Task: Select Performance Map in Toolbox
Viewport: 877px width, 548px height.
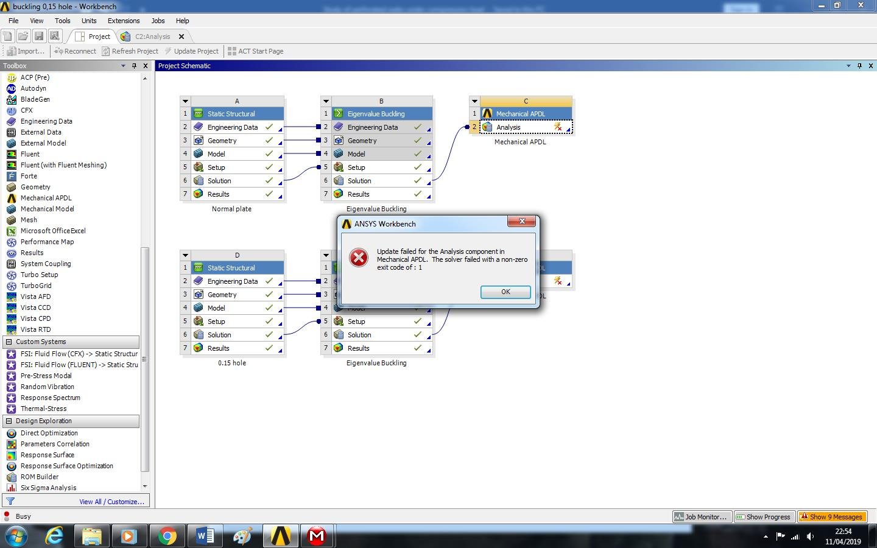Action: (x=47, y=242)
